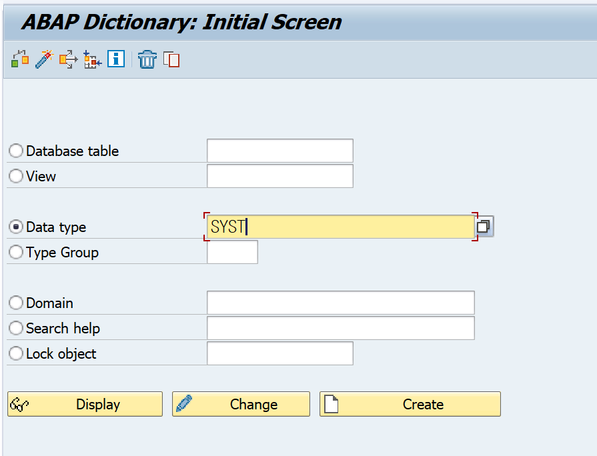The height and width of the screenshot is (456, 597).
Task: Open the blue information icon
Action: coord(116,59)
